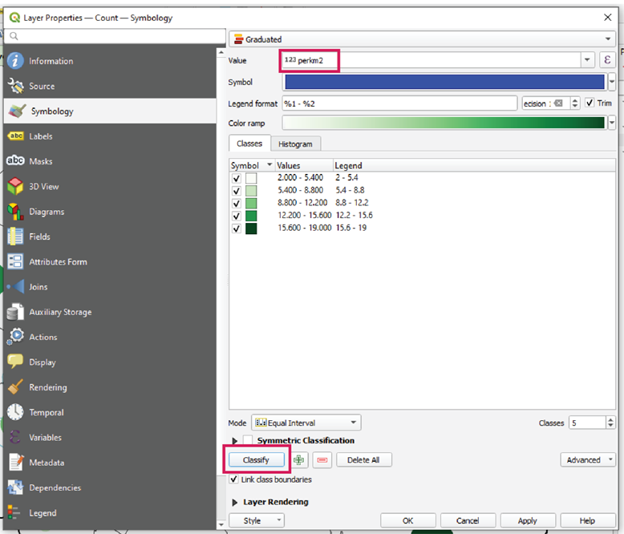Open the Graduated renderer type dropdown
This screenshot has width=624, height=534.
click(421, 39)
